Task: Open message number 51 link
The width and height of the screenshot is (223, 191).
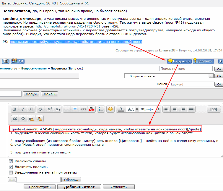Action: click(x=87, y=3)
